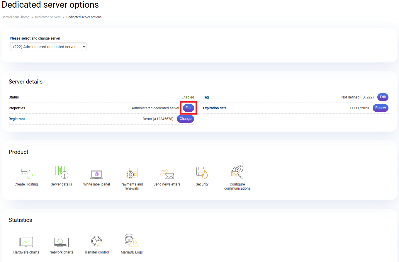
Task: View Network charts statistics
Action: click(x=61, y=242)
